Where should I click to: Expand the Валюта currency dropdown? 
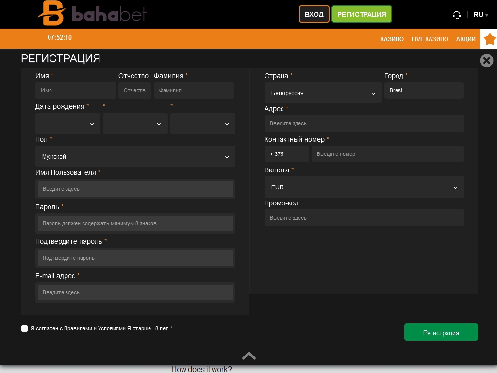coord(364,187)
